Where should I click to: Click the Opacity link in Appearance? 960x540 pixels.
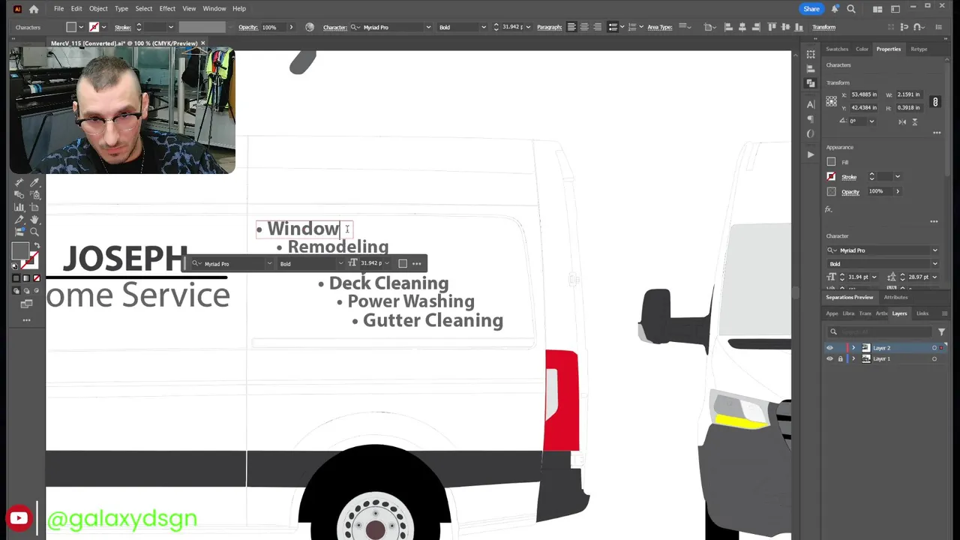click(850, 192)
